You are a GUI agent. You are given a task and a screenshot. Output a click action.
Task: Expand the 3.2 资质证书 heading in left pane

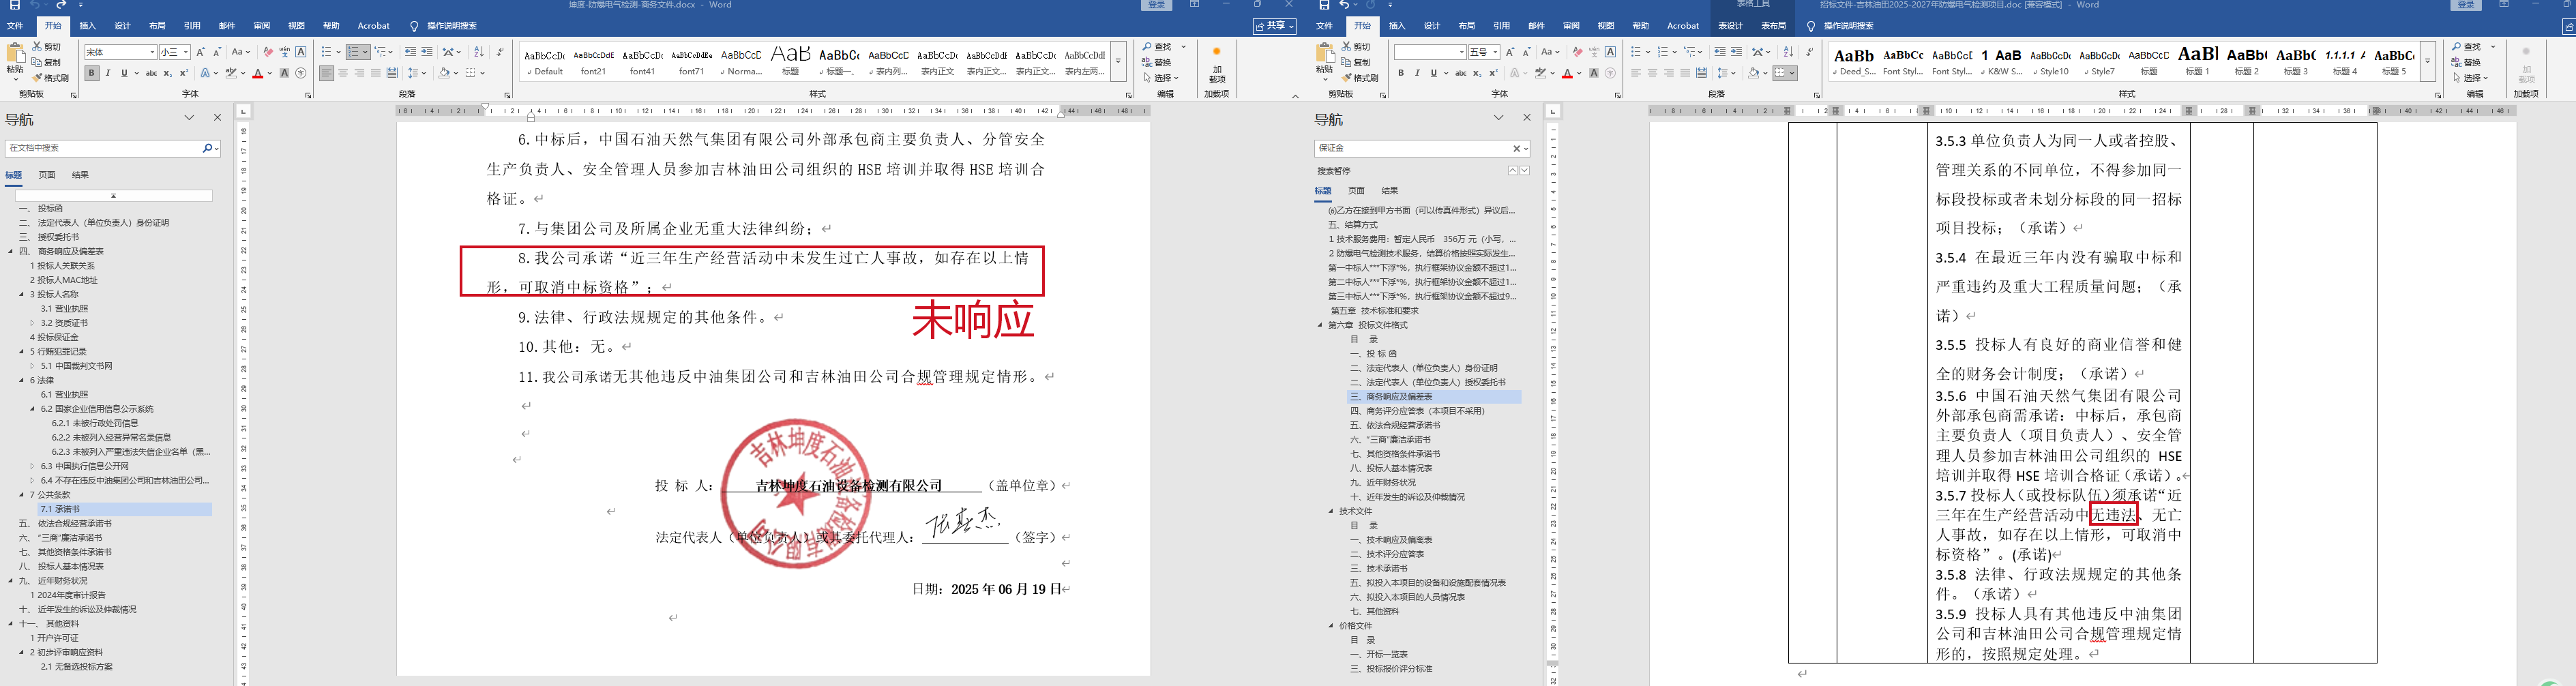pyautogui.click(x=33, y=323)
